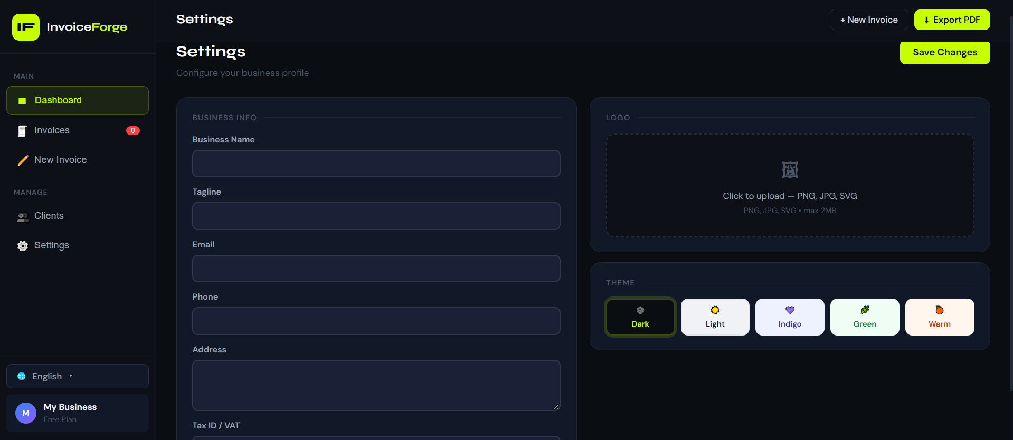Choose the Green theme option

(x=865, y=317)
